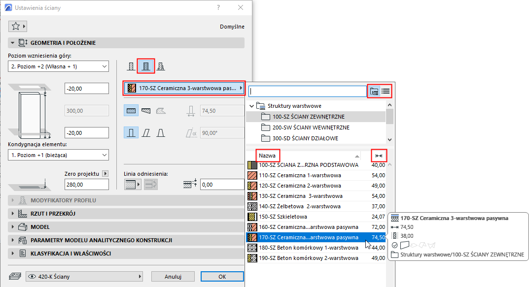This screenshot has width=529, height=287.
Task: Click swatch of 140-SZ Żelbetowa 2-warstwowa
Action: (252, 206)
